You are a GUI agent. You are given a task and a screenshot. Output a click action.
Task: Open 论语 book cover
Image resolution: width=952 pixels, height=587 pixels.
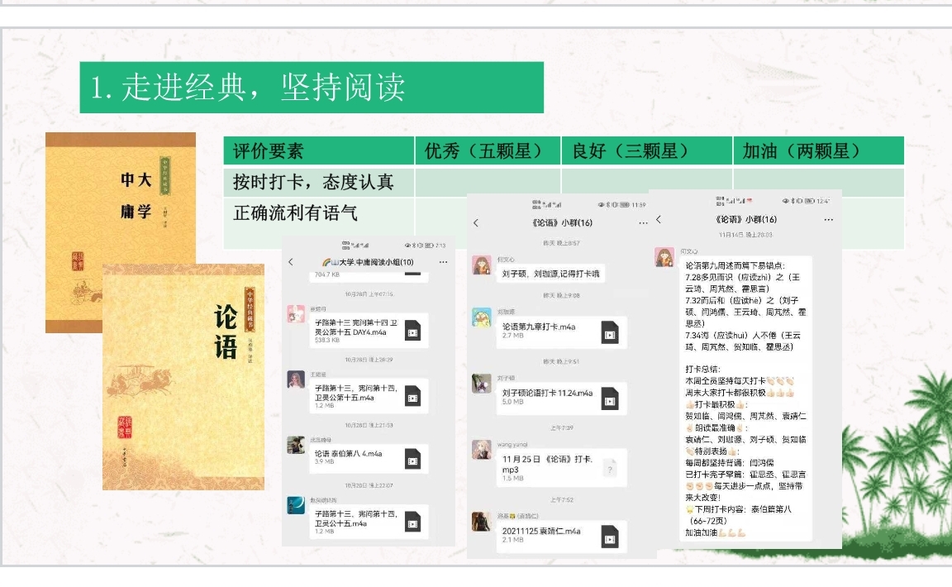pyautogui.click(x=183, y=377)
